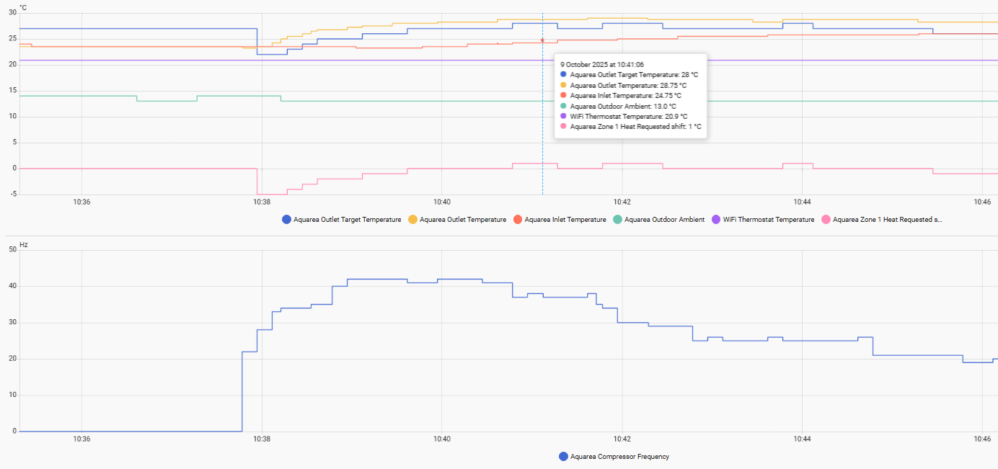Click the pink Zone 1 Heat Requested legend dot
The width and height of the screenshot is (998, 469).
826,220
